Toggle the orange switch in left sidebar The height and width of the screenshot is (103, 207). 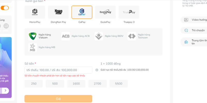(x=5, y=8)
